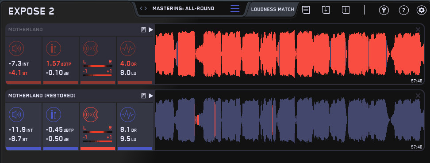Click the -8.7 ST short-term value
430x163 pixels.
pos(18,139)
